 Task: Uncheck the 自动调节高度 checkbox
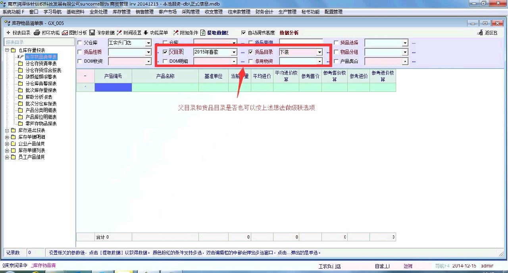point(244,33)
